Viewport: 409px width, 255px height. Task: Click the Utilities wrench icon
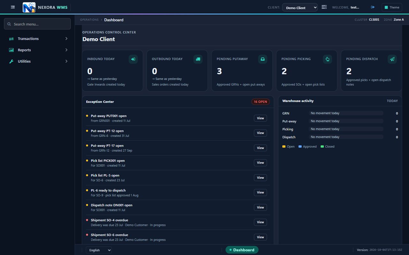click(x=12, y=62)
